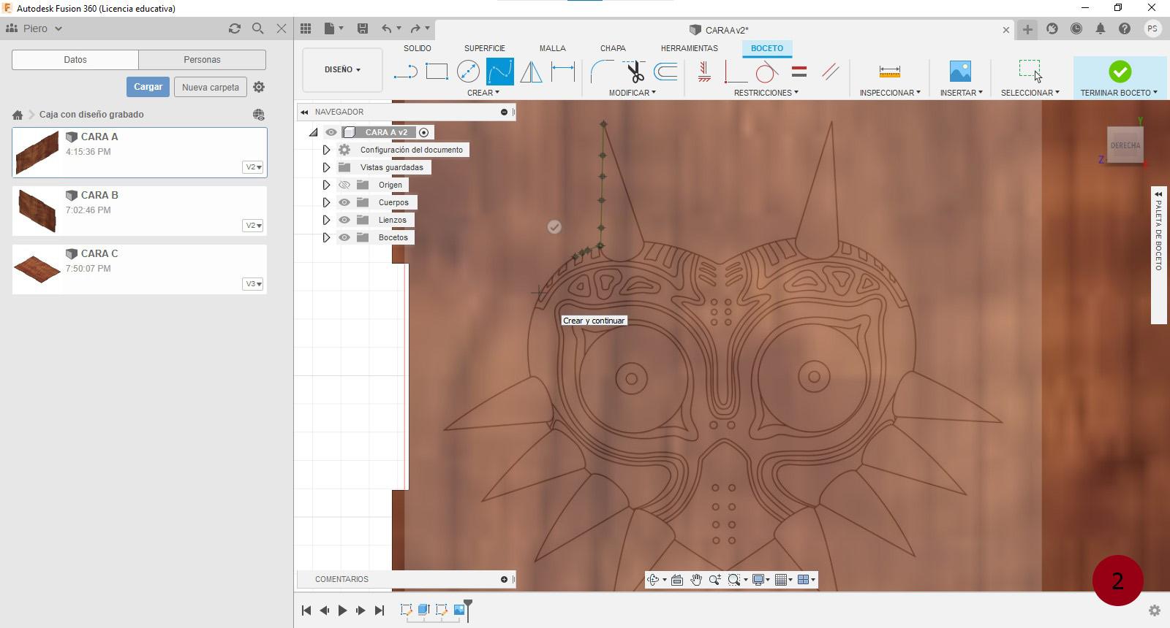Image resolution: width=1170 pixels, height=628 pixels.
Task: Open the Help question mark
Action: pos(1125,28)
